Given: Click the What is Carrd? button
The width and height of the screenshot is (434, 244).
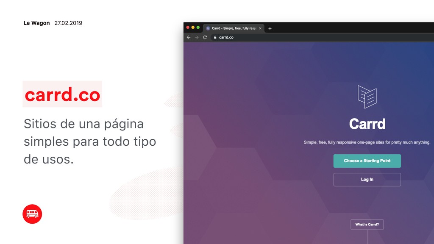Looking at the screenshot, I should (x=367, y=225).
